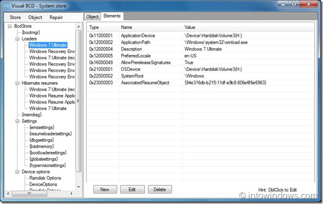Collapse the Device options node
The width and height of the screenshot is (323, 204).
(x=17, y=172)
